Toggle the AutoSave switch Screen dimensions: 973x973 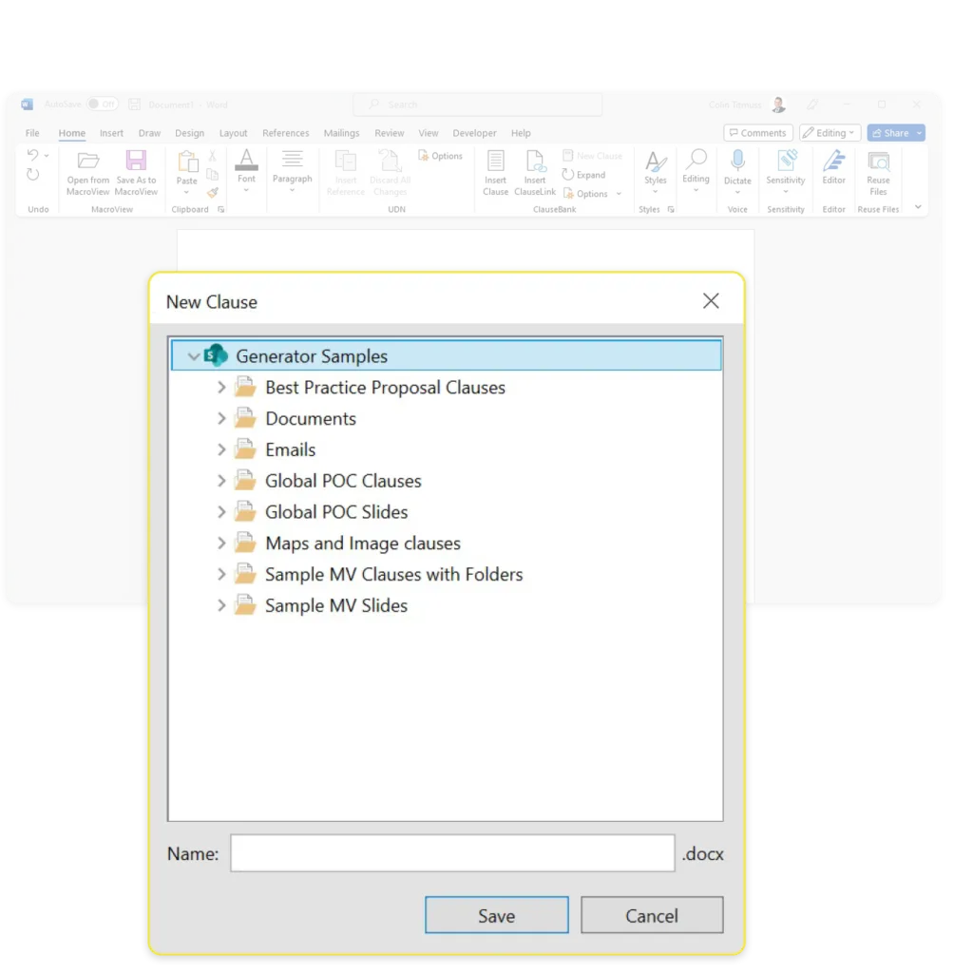point(102,105)
